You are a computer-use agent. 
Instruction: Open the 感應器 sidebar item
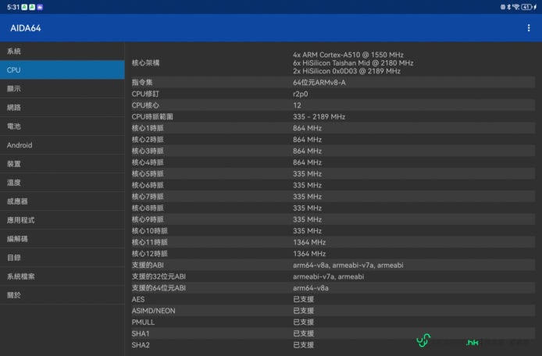[62, 201]
